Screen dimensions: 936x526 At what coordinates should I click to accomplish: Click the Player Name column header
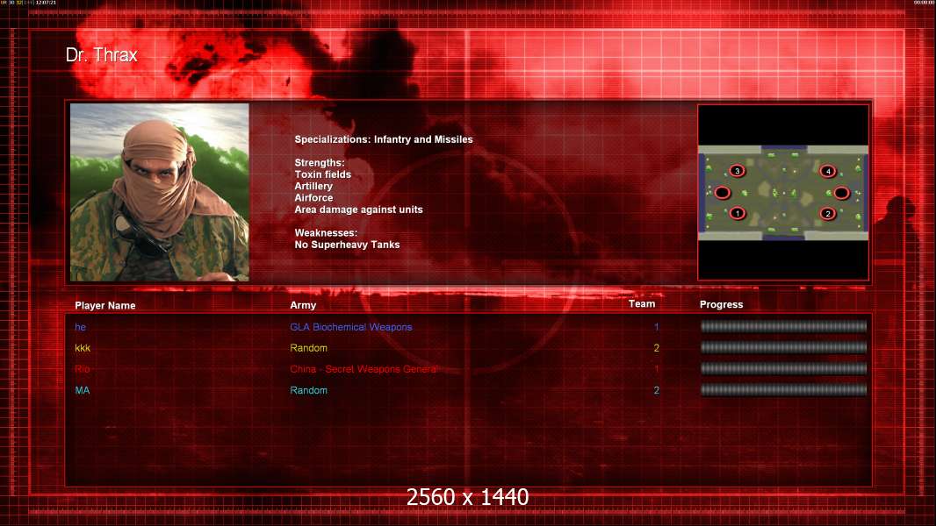(x=105, y=306)
